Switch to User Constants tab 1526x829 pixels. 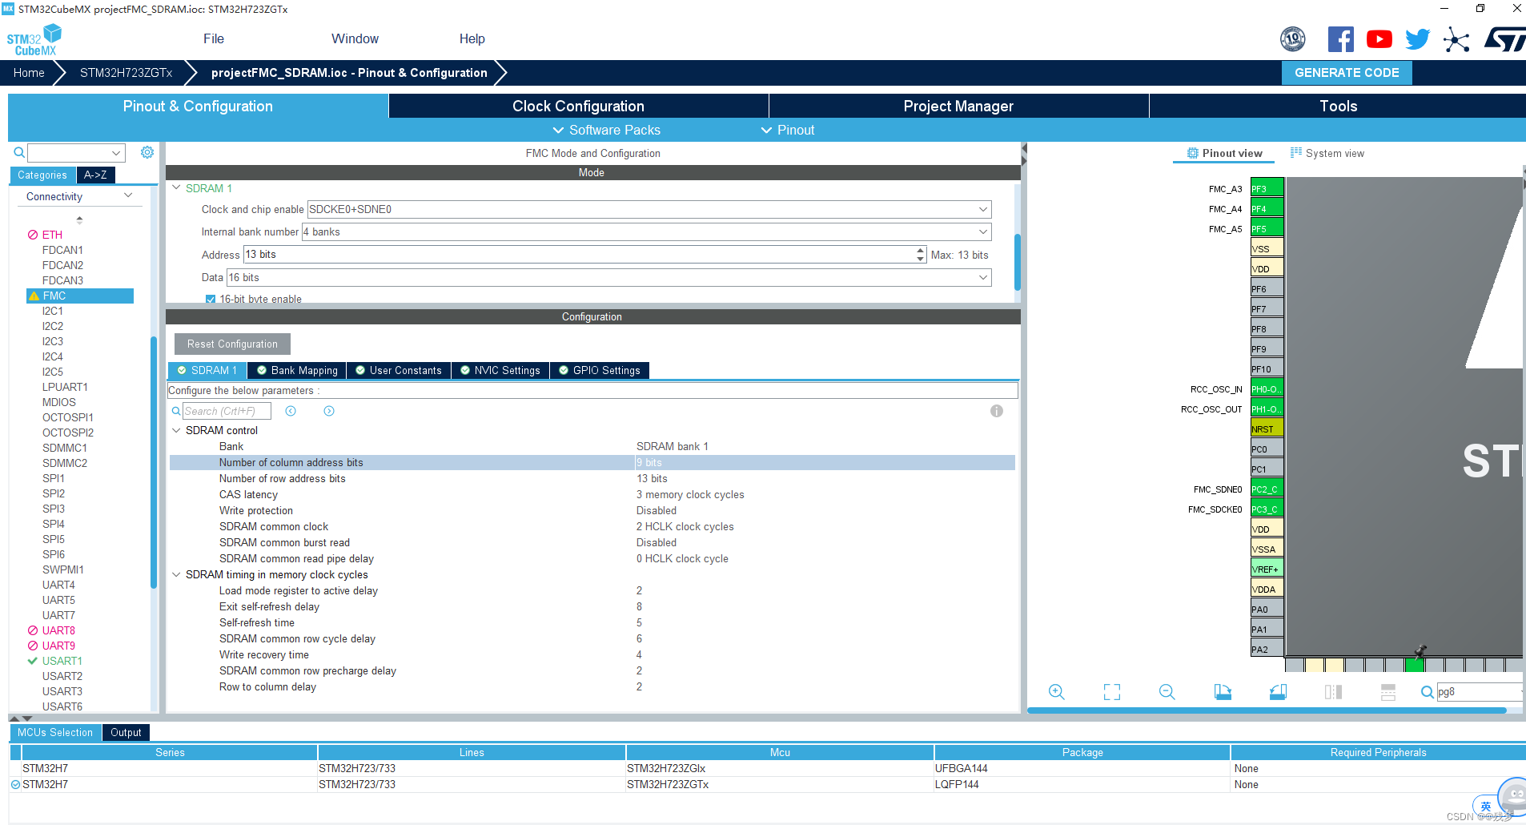(x=399, y=370)
